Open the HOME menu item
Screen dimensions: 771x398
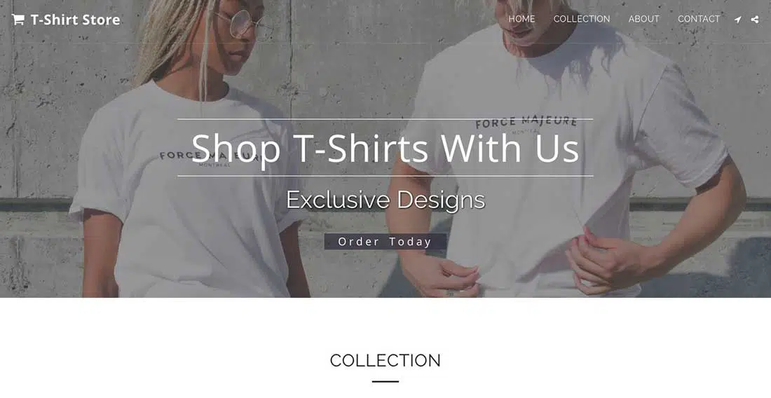[521, 19]
